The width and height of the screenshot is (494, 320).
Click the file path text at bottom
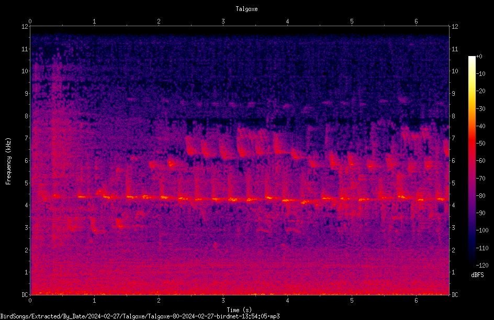[140, 316]
